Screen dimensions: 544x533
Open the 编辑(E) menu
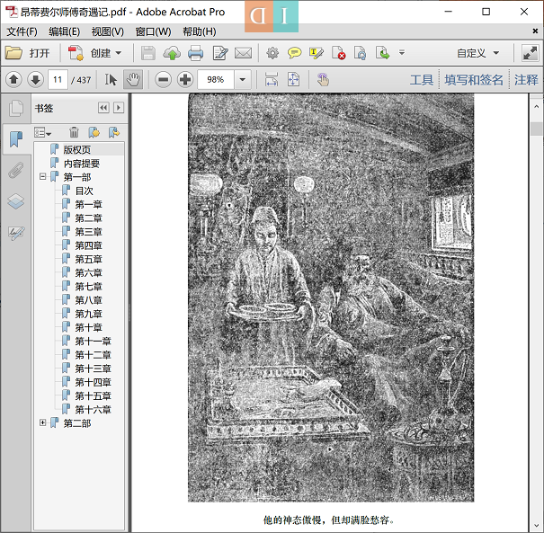[x=65, y=31]
